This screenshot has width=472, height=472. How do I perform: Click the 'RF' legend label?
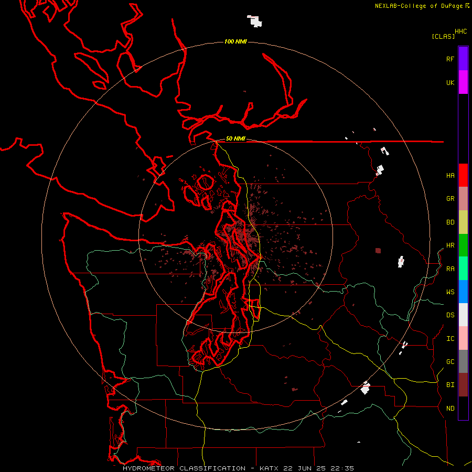pyautogui.click(x=450, y=59)
